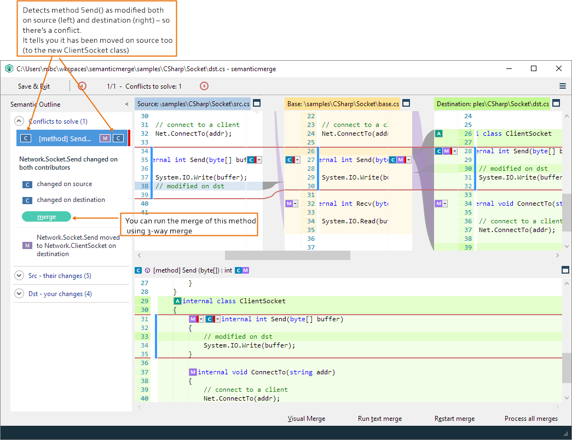
Task: Click the C badge on result line 31
Action: coord(209,319)
